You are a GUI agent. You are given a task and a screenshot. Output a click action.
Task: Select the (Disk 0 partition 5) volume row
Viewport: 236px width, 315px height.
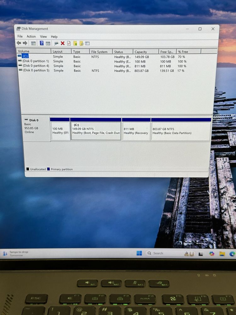pos(36,70)
